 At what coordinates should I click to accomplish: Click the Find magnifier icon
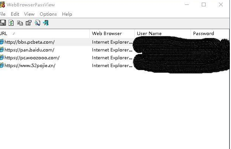37,23
